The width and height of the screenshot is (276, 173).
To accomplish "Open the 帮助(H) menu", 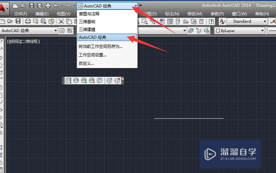I will 262,14.
